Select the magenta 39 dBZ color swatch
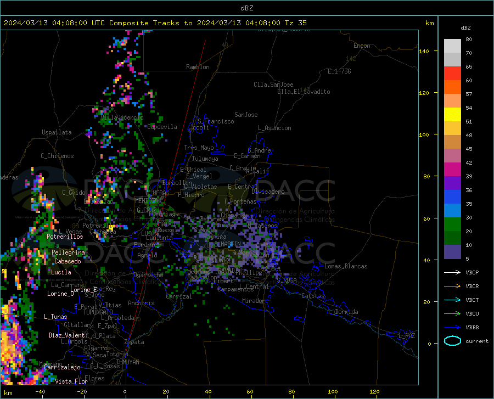The image size is (494, 399). point(452,170)
